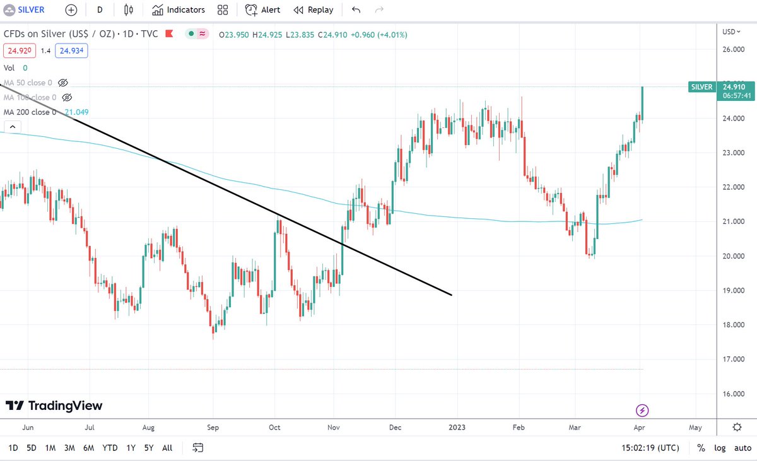
Task: Select the 1Y date range
Action: coord(131,448)
